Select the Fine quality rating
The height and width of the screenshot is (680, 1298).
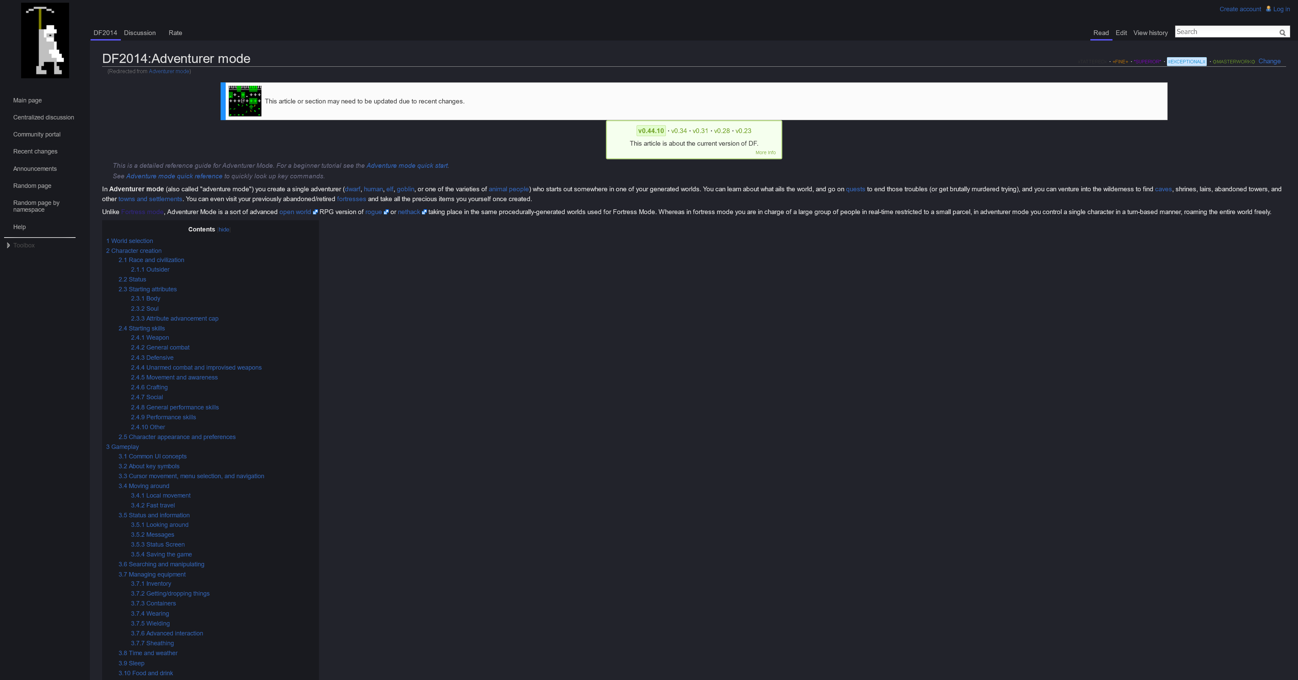(1120, 62)
